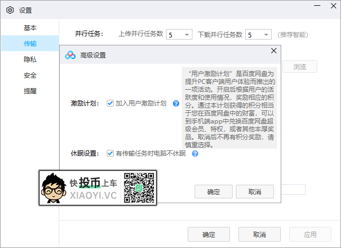This screenshot has height=248, width=341.
Task: Click the 用户激励计划 tooltip description
Action: [229, 108]
